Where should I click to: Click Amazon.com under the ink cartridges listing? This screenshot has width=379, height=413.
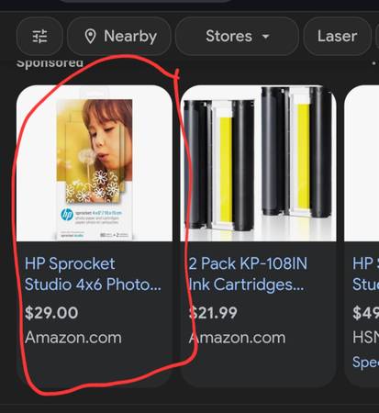click(x=237, y=338)
